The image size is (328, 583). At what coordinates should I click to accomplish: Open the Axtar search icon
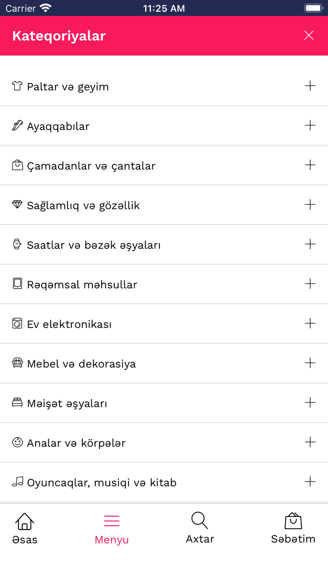[200, 520]
